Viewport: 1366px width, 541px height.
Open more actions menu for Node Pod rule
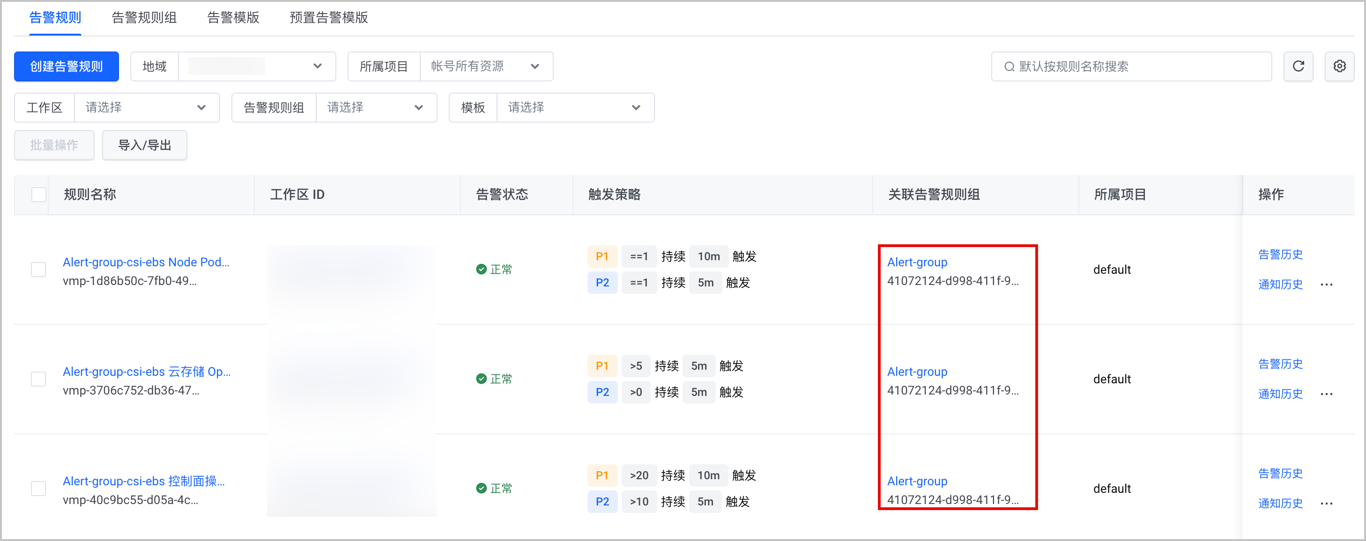point(1326,285)
